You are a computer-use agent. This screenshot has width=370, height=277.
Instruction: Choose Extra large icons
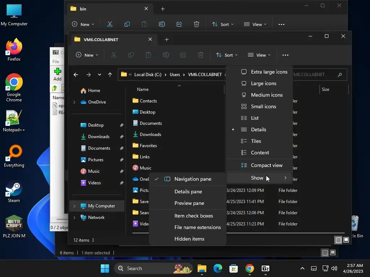(259, 72)
